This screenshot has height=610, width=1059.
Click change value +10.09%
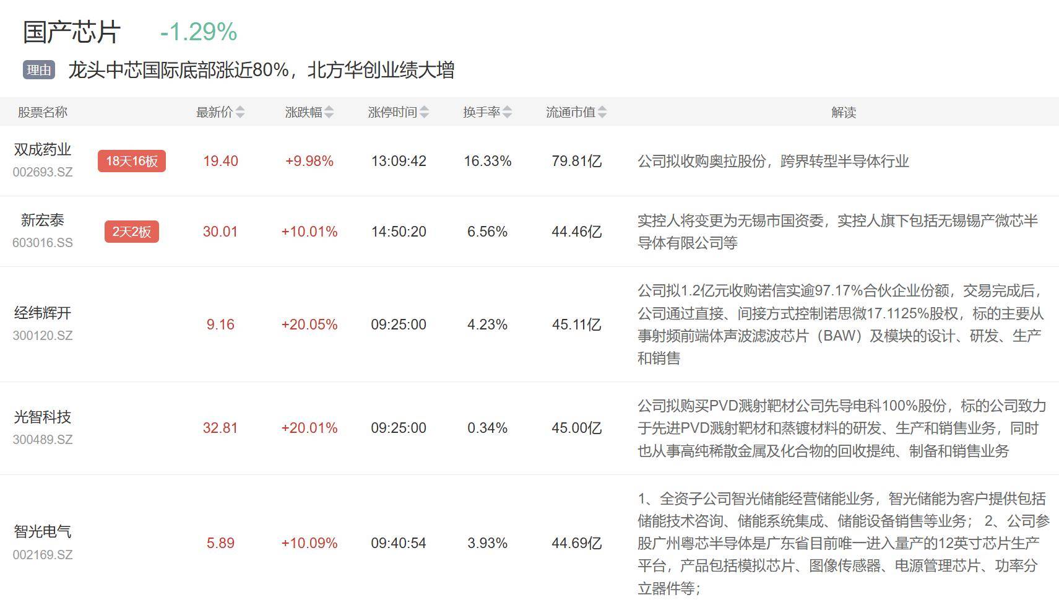(309, 543)
